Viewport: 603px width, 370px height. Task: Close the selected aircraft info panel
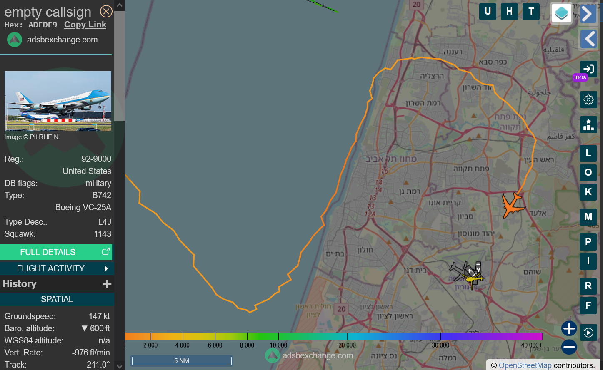[x=106, y=11]
